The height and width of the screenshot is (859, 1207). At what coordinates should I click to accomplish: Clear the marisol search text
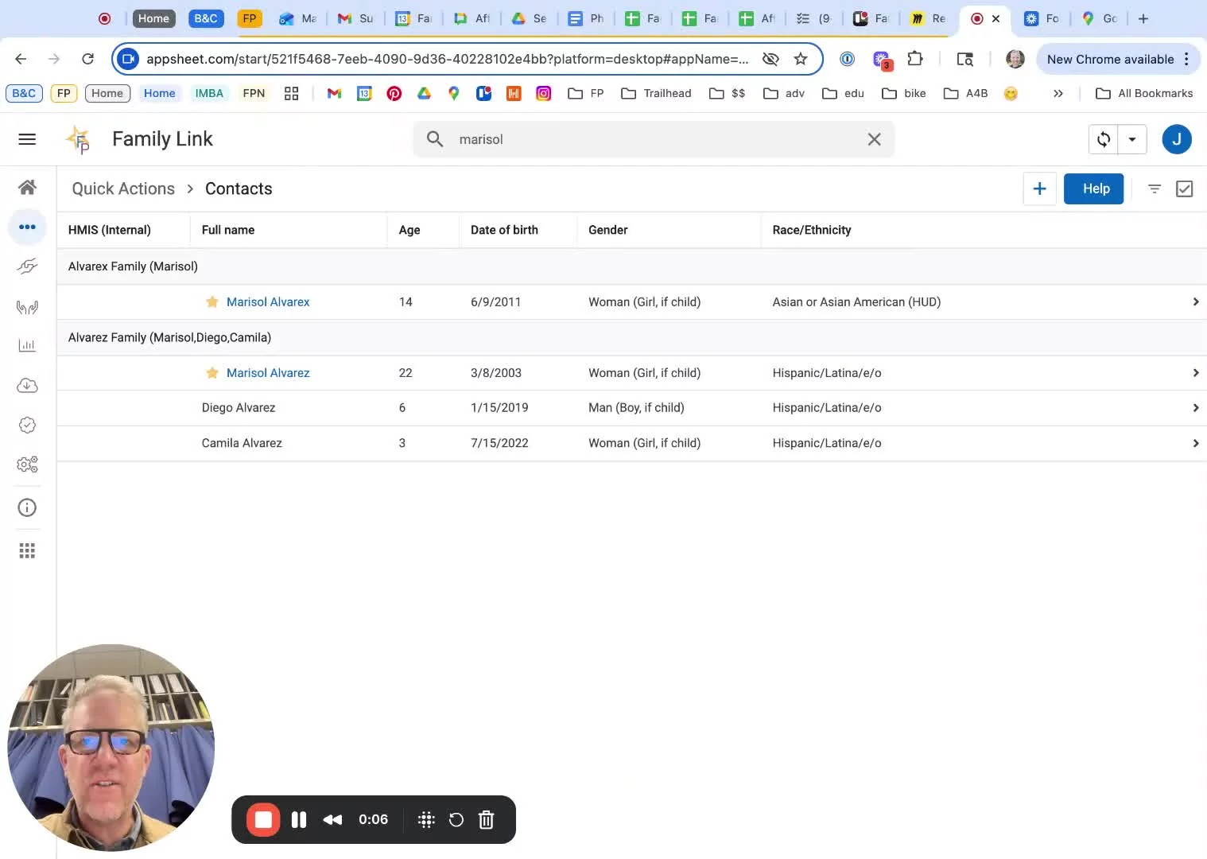874,140
